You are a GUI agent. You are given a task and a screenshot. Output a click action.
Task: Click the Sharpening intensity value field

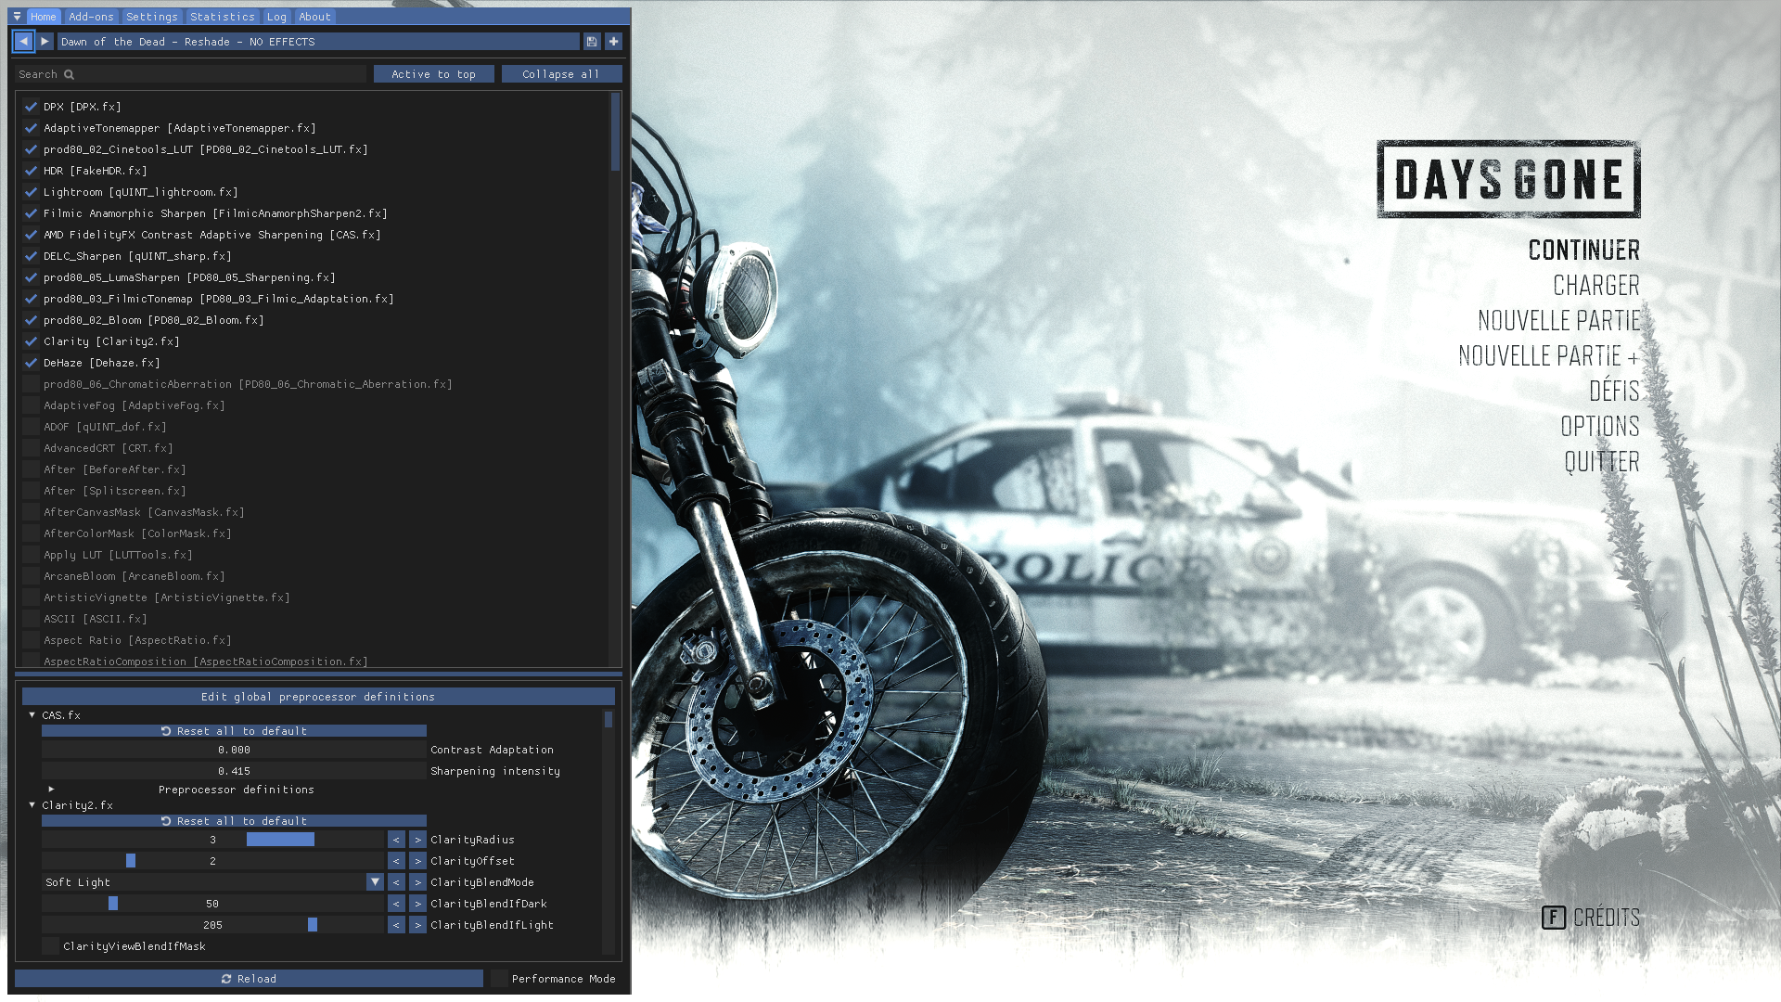[x=234, y=771]
